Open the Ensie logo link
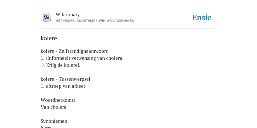This screenshot has height=128, width=257. tap(202, 17)
